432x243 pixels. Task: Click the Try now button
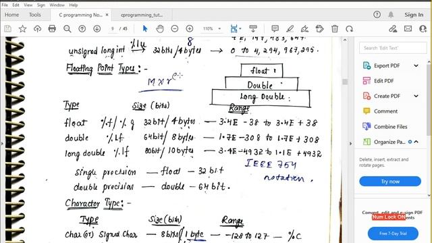[390, 182]
